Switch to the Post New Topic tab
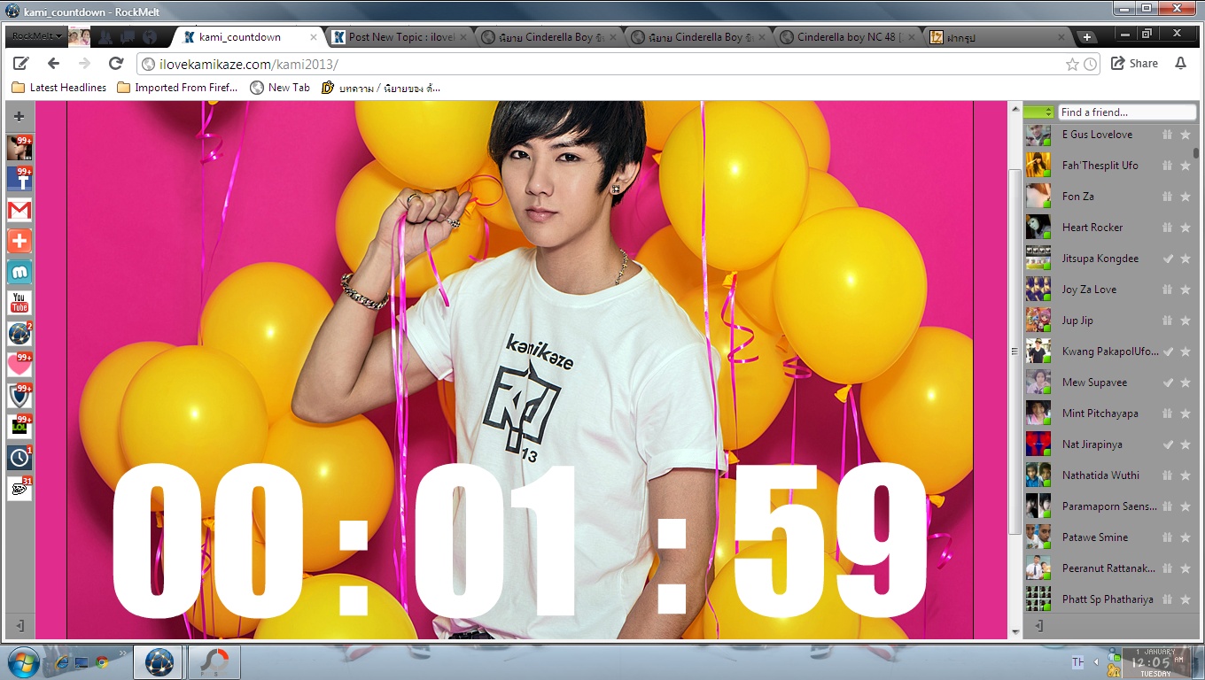 pyautogui.click(x=400, y=37)
